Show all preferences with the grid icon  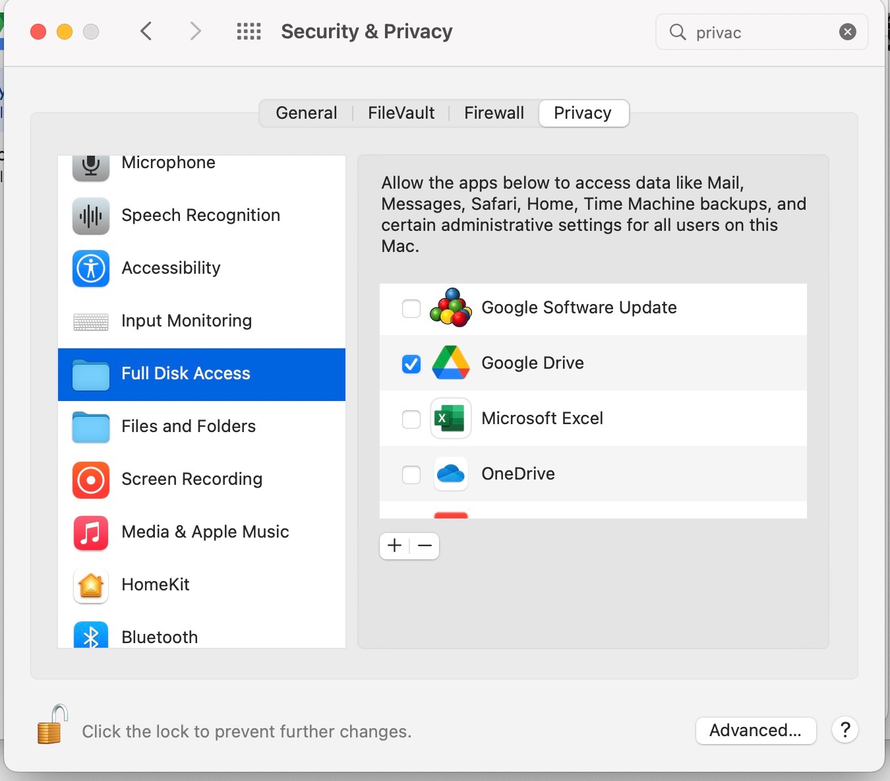tap(249, 32)
